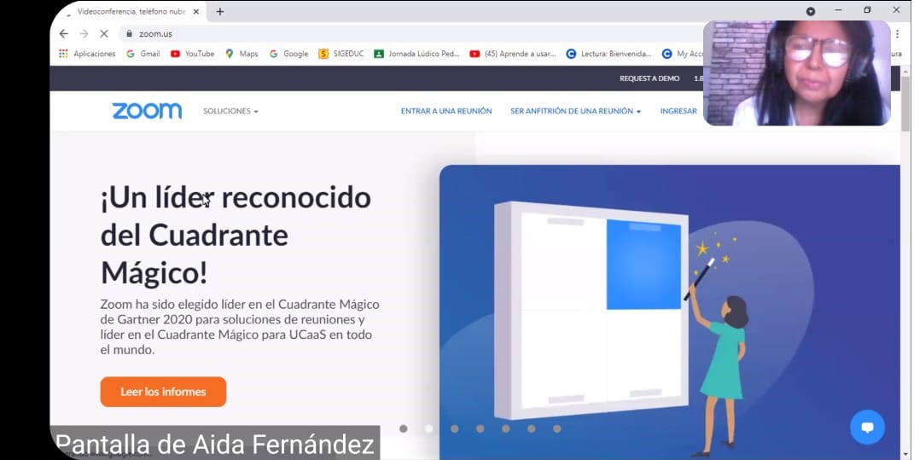Open the Maps bookmark
This screenshot has height=460, width=914.
coord(242,54)
